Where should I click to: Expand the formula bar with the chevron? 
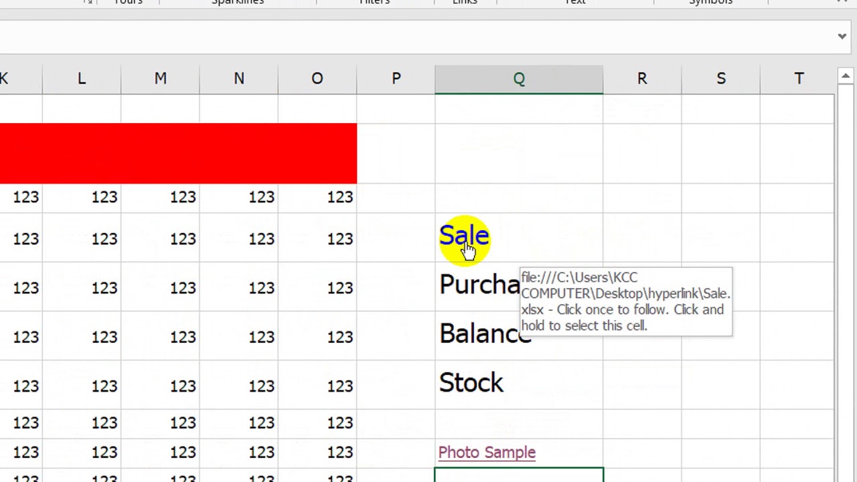click(x=842, y=36)
